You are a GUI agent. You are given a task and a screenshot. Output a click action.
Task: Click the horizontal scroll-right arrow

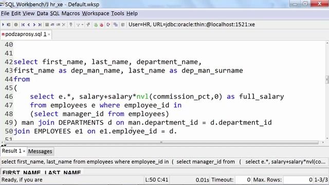[x=323, y=142]
